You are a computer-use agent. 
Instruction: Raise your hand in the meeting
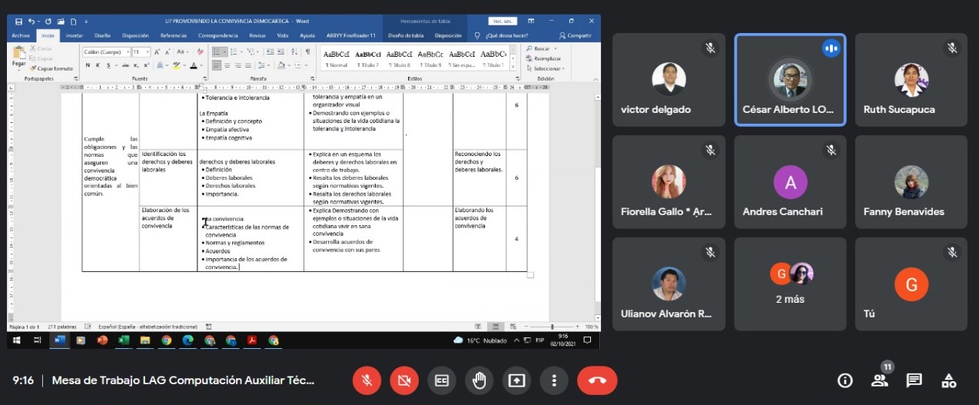point(480,380)
